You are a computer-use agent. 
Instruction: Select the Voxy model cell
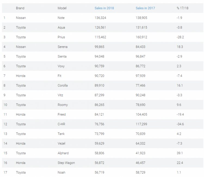coord(61,66)
